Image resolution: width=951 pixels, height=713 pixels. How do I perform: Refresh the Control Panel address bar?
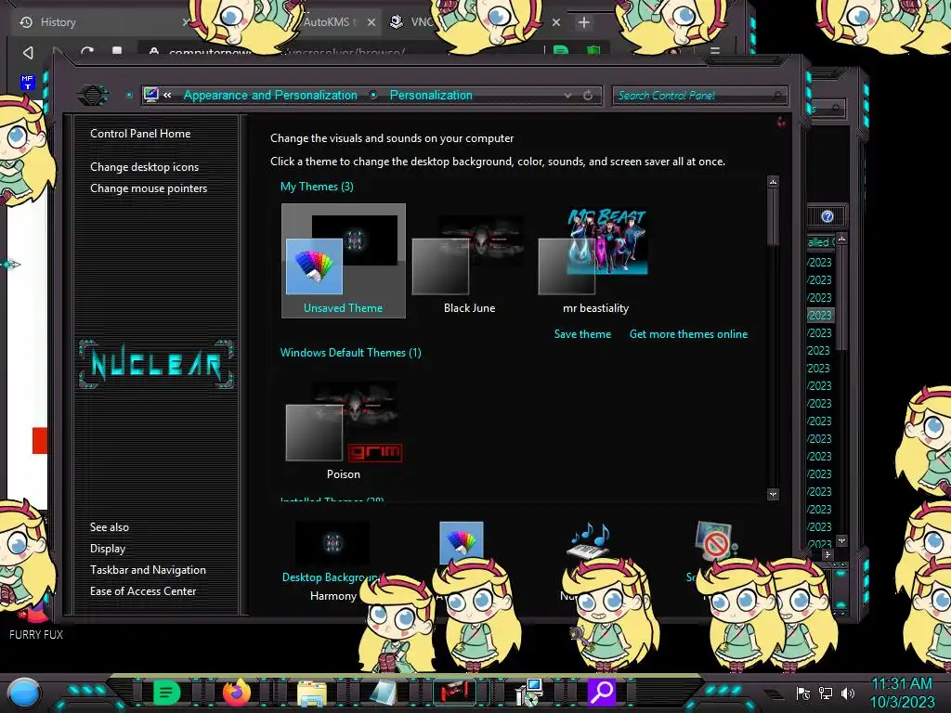588,96
